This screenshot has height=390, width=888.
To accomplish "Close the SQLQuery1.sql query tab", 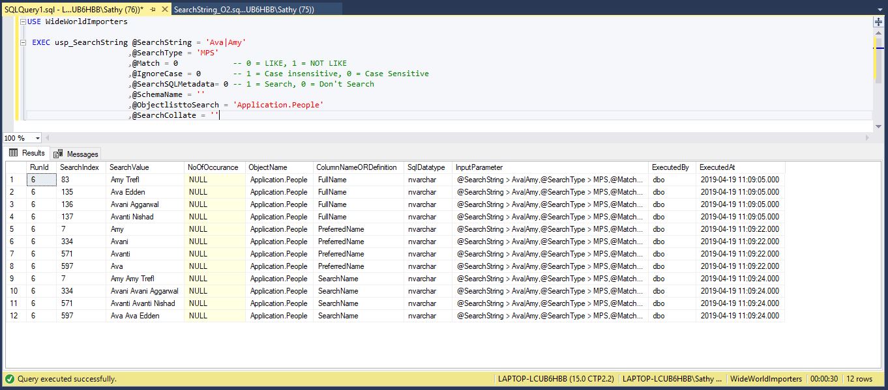I will pyautogui.click(x=164, y=10).
